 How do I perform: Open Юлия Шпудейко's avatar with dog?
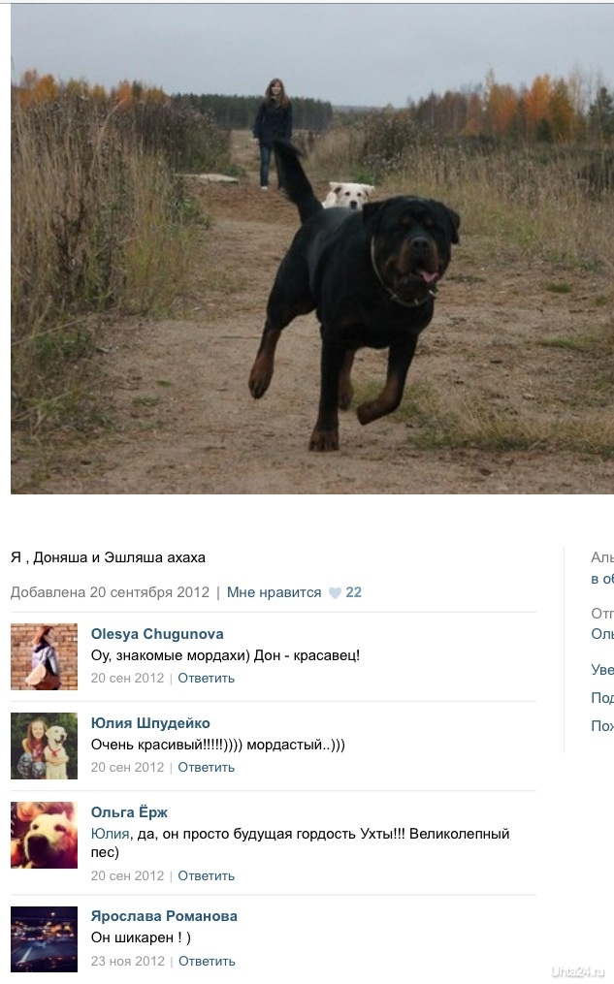tap(44, 746)
